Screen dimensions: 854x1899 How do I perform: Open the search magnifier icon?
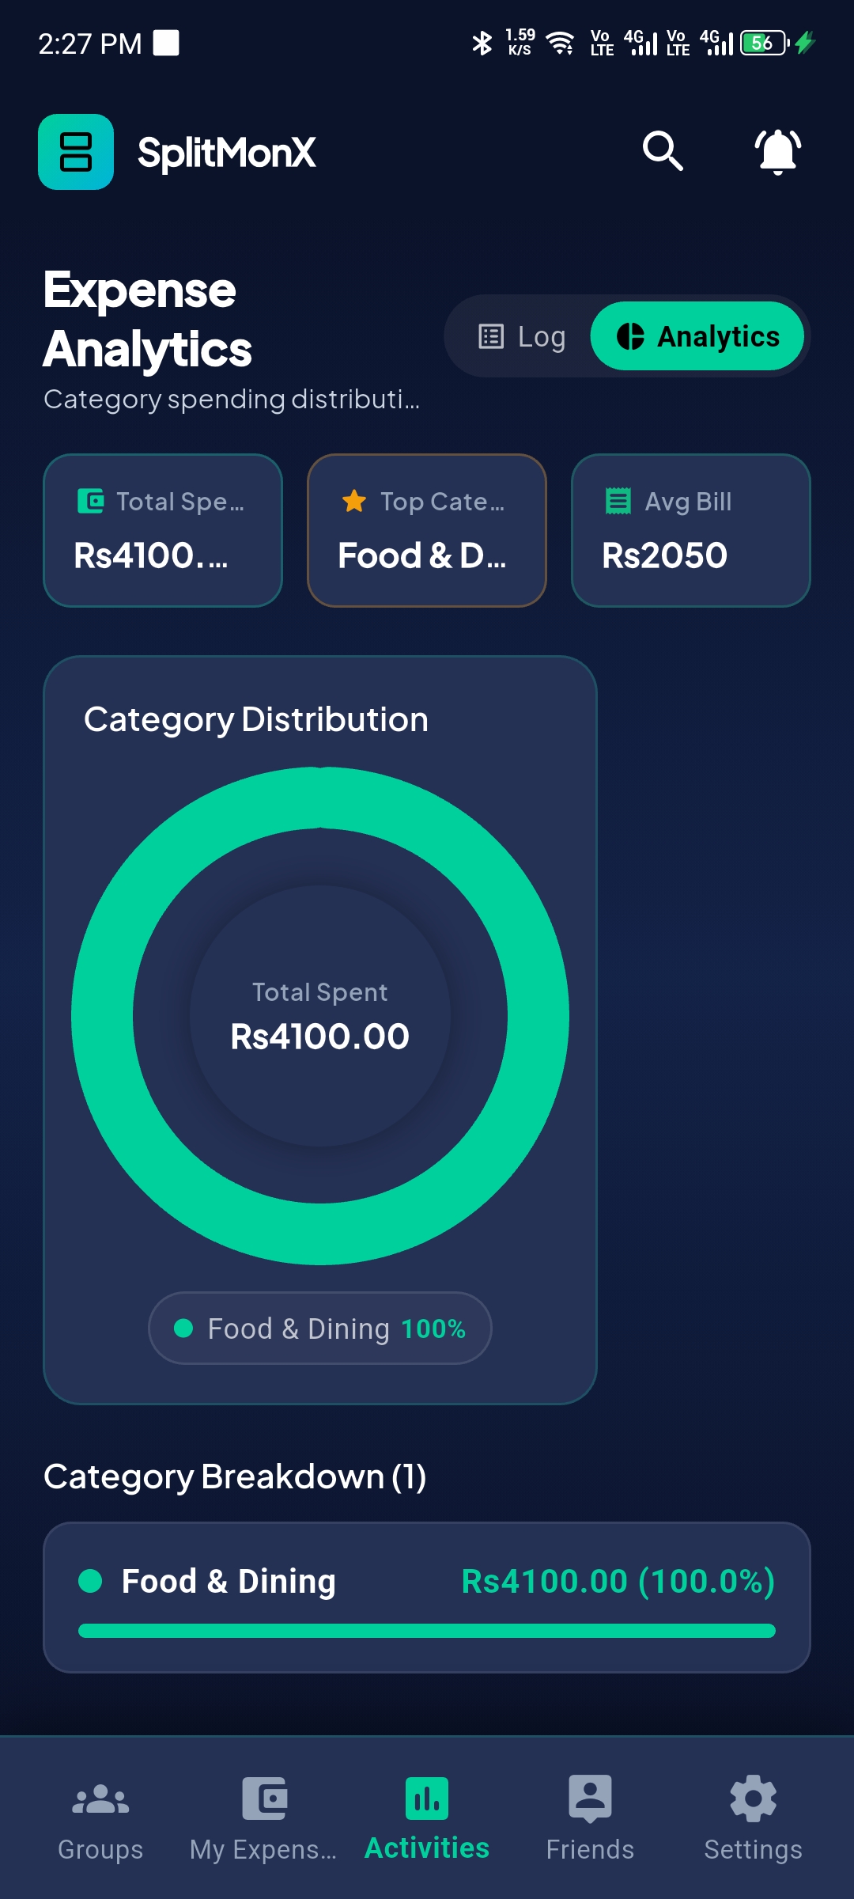point(663,151)
